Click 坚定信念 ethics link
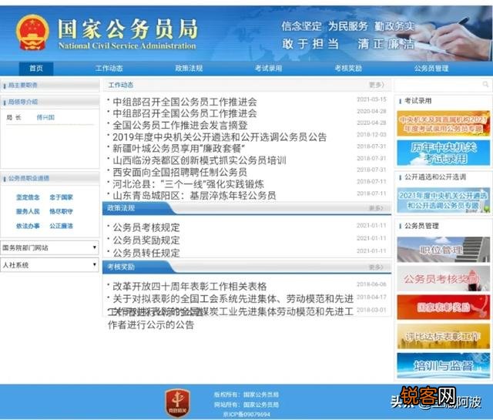The image size is (493, 420). click(28, 197)
